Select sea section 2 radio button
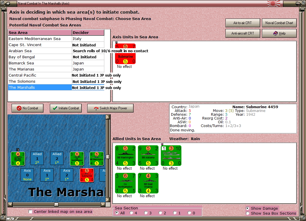 160,213
